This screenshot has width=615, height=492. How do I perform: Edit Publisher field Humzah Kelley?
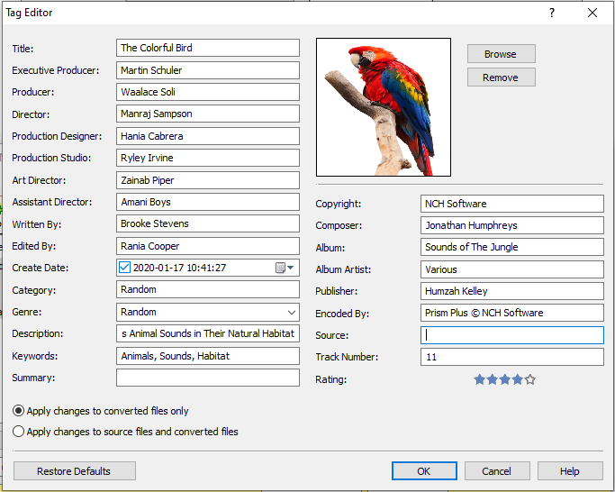[512, 291]
